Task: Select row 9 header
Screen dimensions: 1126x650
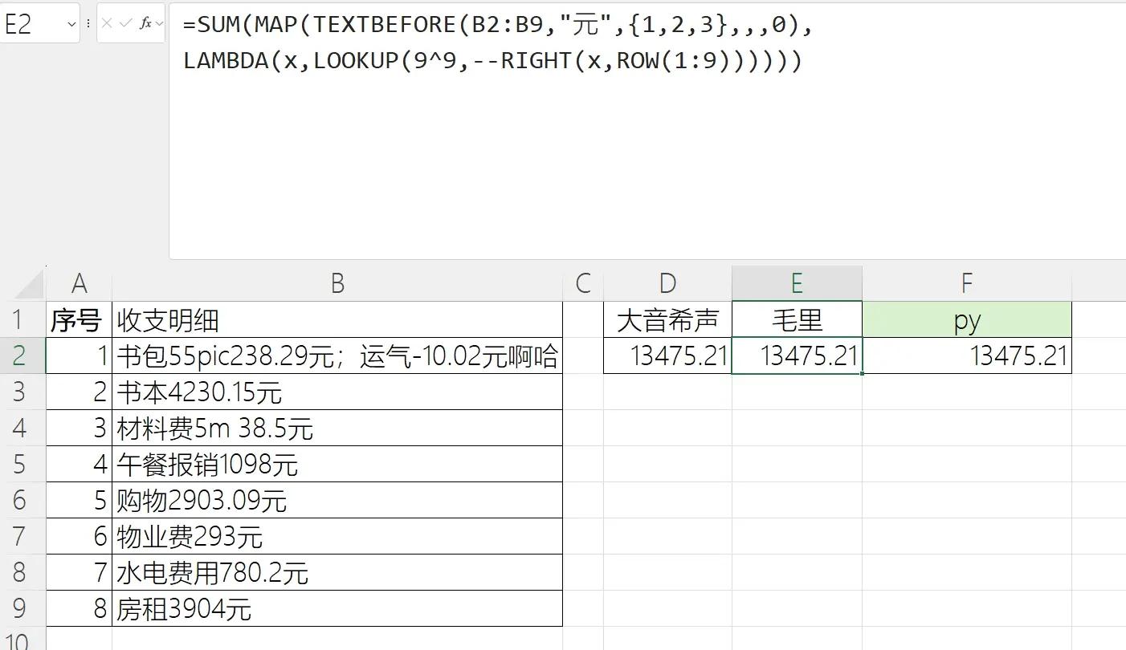Action: click(x=20, y=609)
